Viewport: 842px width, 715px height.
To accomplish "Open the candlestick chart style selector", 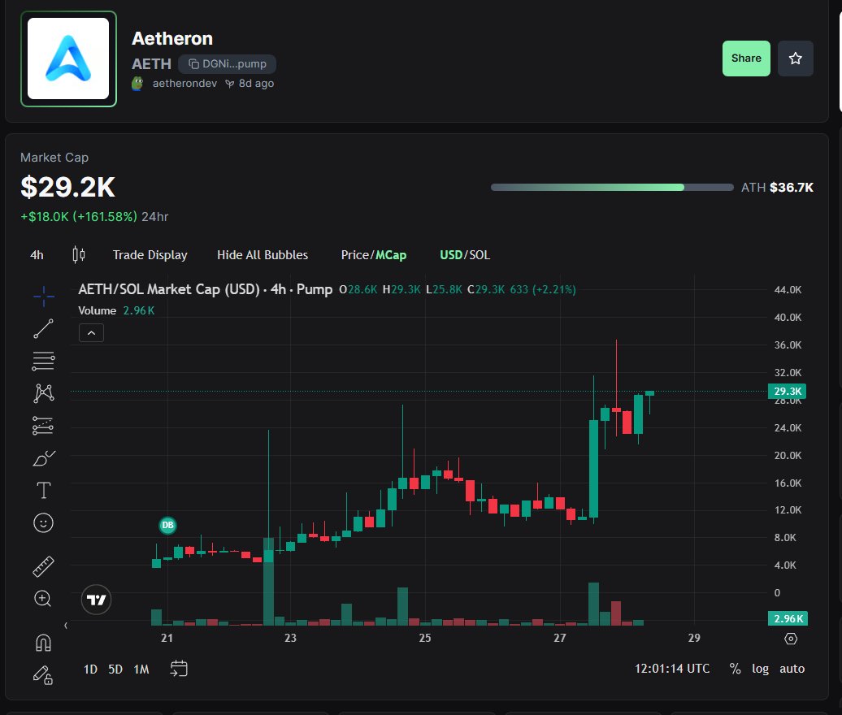I will [79, 254].
